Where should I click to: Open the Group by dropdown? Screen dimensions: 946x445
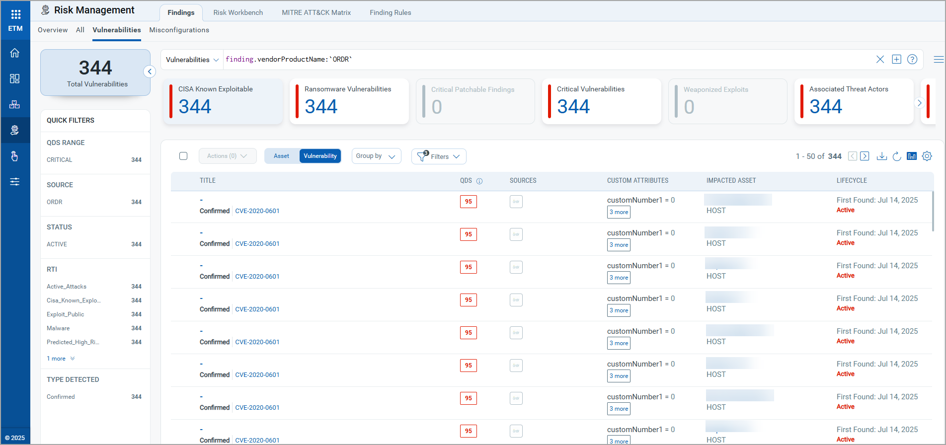pyautogui.click(x=376, y=156)
